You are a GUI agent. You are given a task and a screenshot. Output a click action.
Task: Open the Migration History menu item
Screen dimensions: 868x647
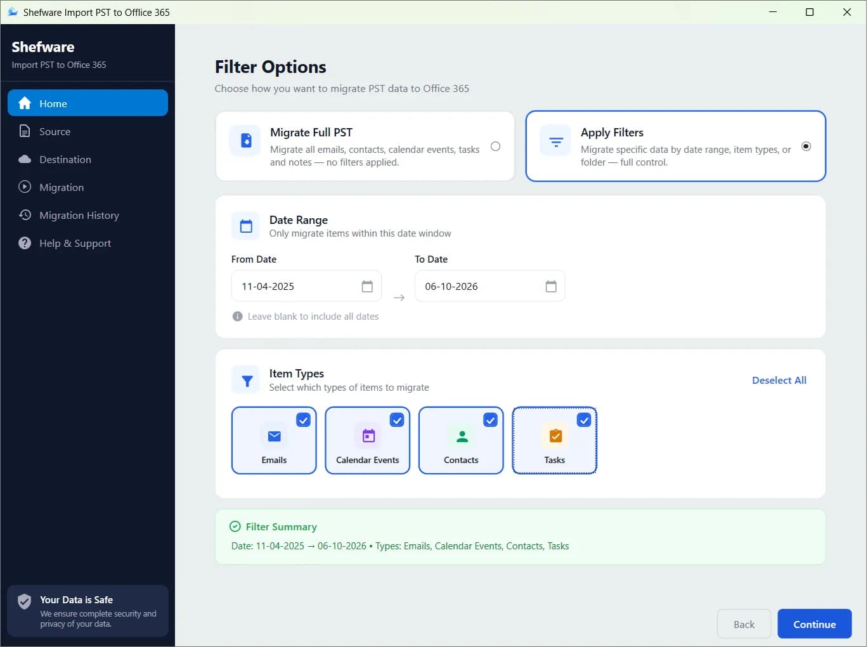tap(87, 215)
